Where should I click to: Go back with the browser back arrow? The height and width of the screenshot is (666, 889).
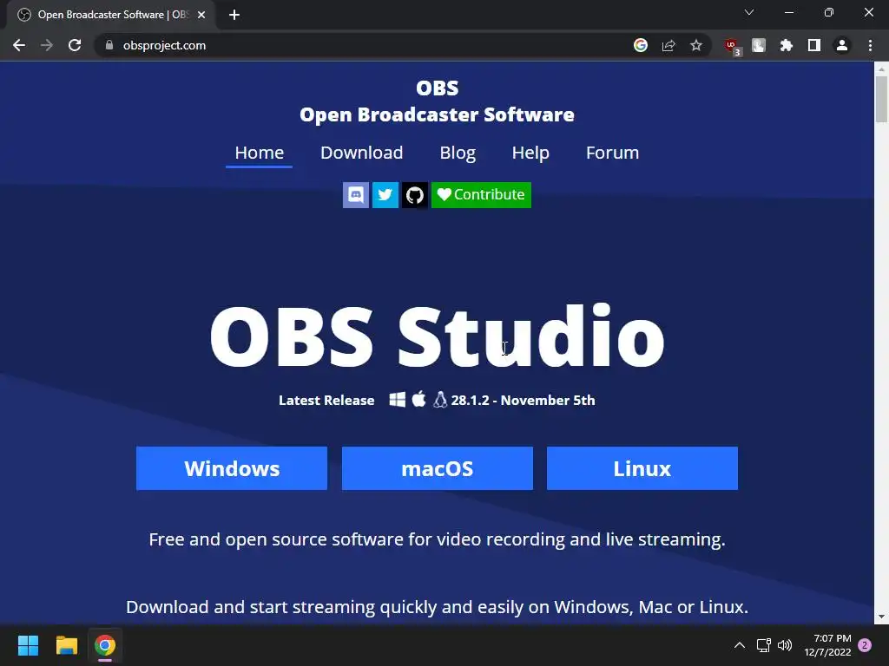point(19,45)
